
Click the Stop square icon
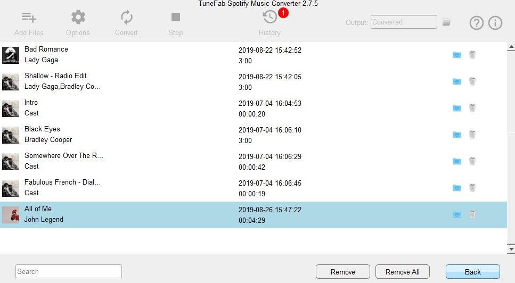tap(176, 17)
